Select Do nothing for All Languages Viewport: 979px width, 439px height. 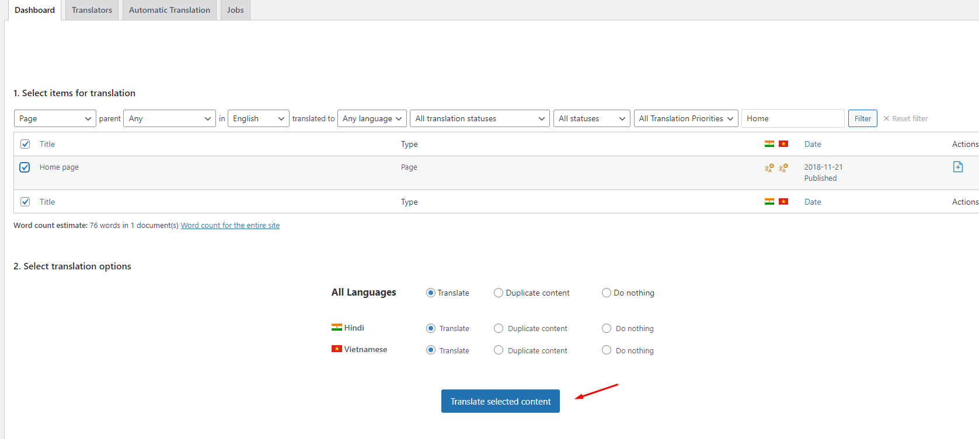[x=607, y=293]
